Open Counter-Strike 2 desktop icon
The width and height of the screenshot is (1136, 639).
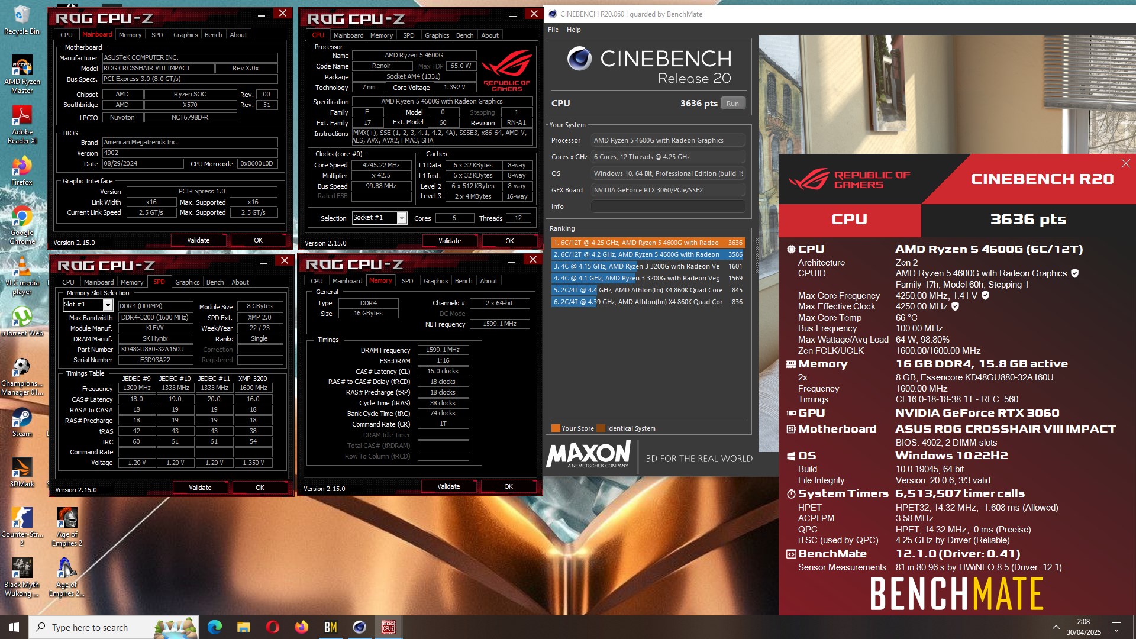click(x=22, y=527)
